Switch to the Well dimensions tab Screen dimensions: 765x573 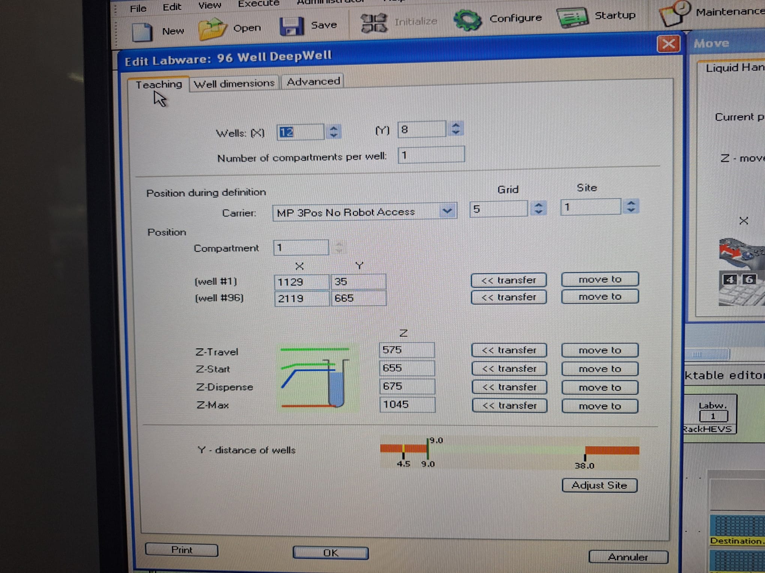(234, 83)
